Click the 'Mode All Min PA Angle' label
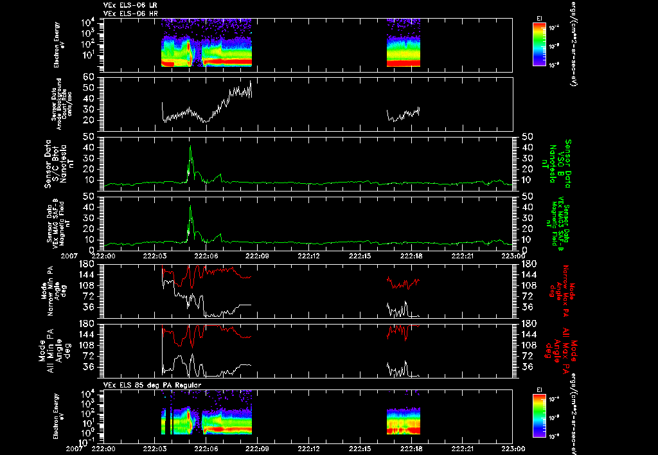 coord(55,350)
